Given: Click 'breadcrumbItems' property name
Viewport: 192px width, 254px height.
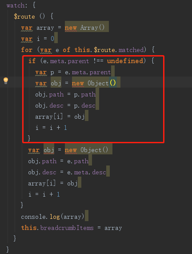Looking at the screenshot, I should point(67,228).
